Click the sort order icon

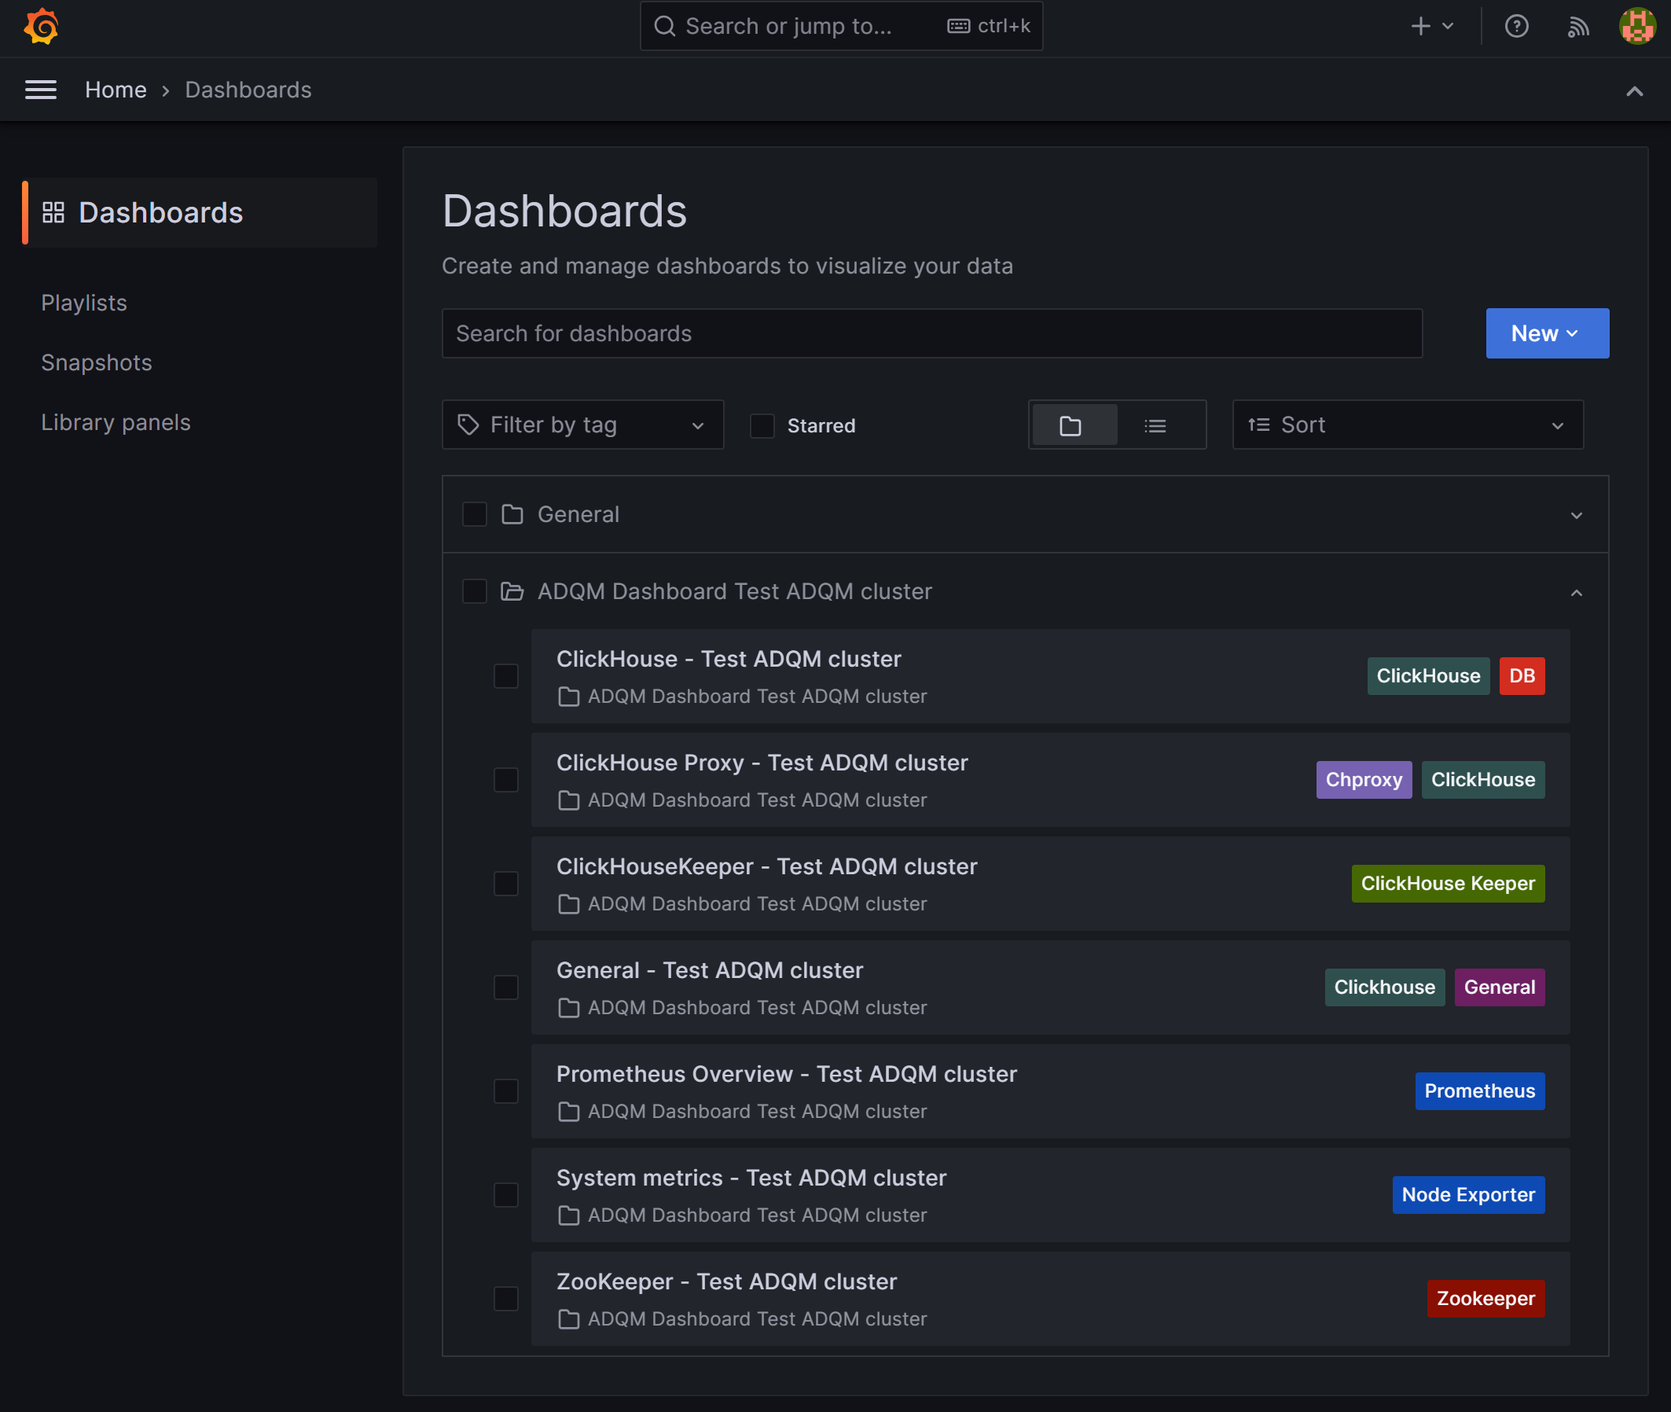pos(1259,425)
